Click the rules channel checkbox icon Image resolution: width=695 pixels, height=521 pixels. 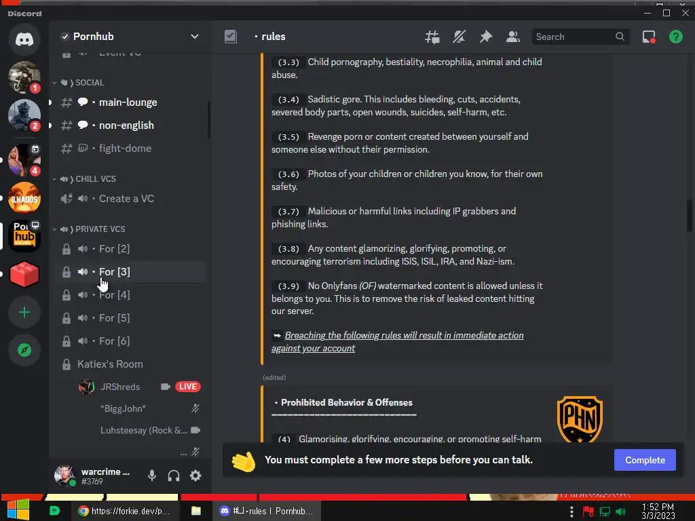(x=231, y=37)
